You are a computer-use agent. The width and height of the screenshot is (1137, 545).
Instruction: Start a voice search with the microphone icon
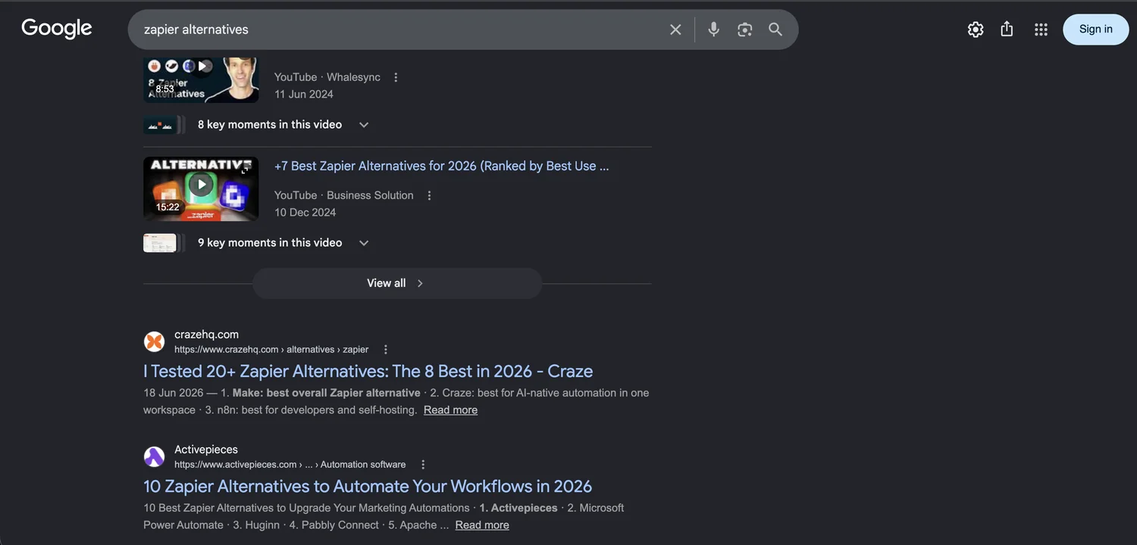[713, 30]
